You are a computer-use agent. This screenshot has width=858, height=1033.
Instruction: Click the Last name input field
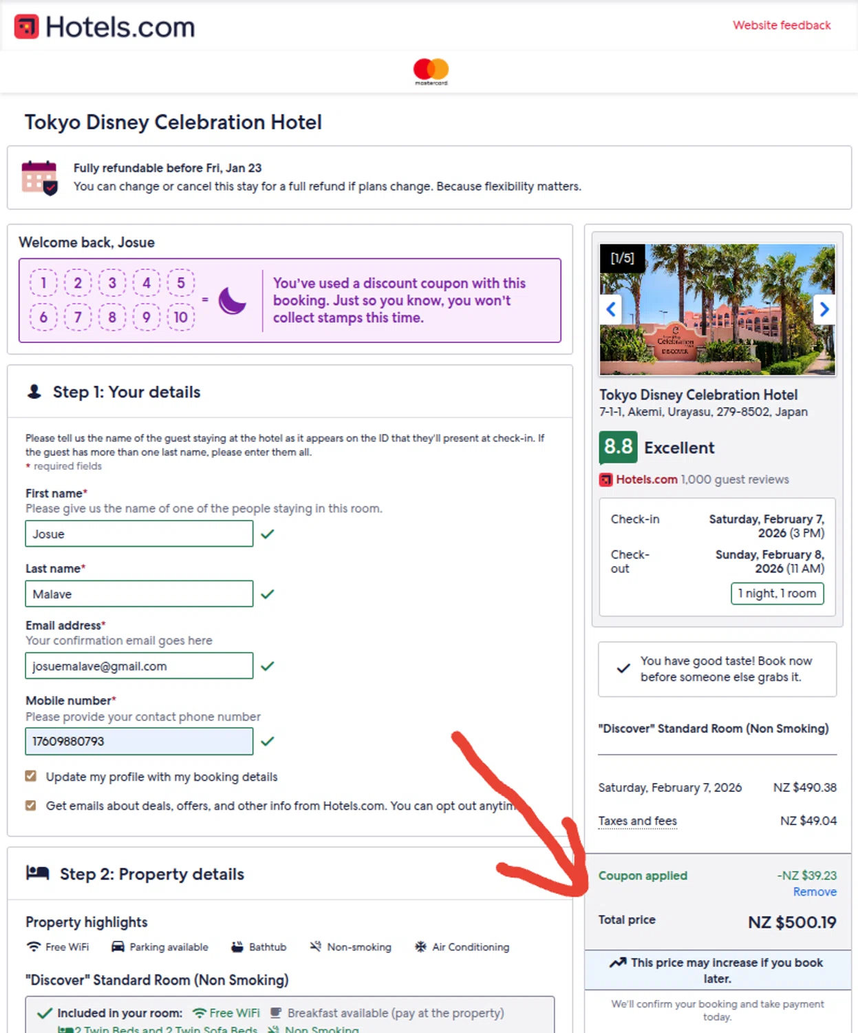pyautogui.click(x=139, y=594)
